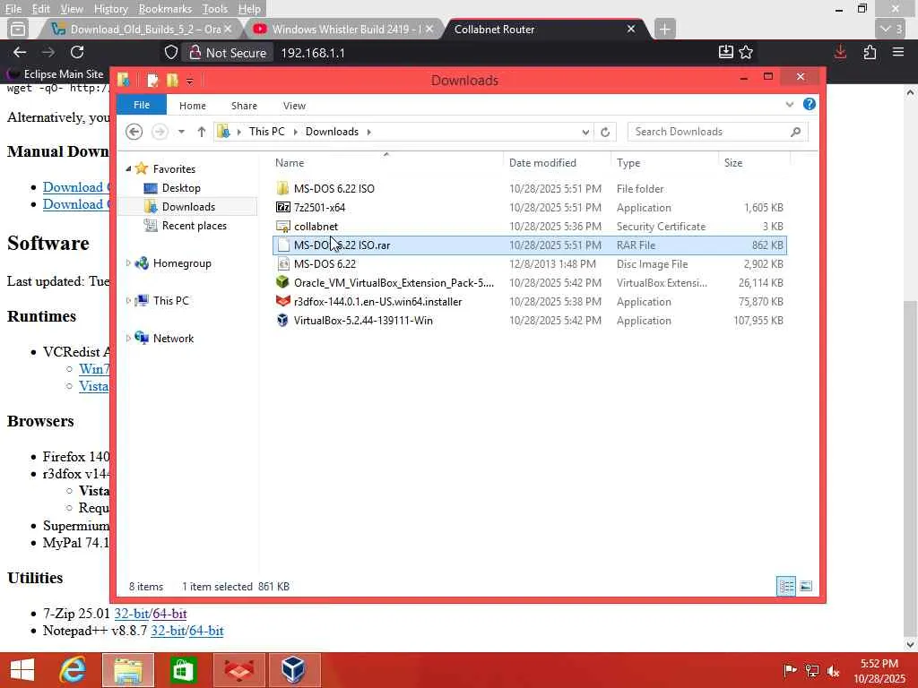Click quick access New Folder icon
918x688 pixels.
(x=171, y=80)
